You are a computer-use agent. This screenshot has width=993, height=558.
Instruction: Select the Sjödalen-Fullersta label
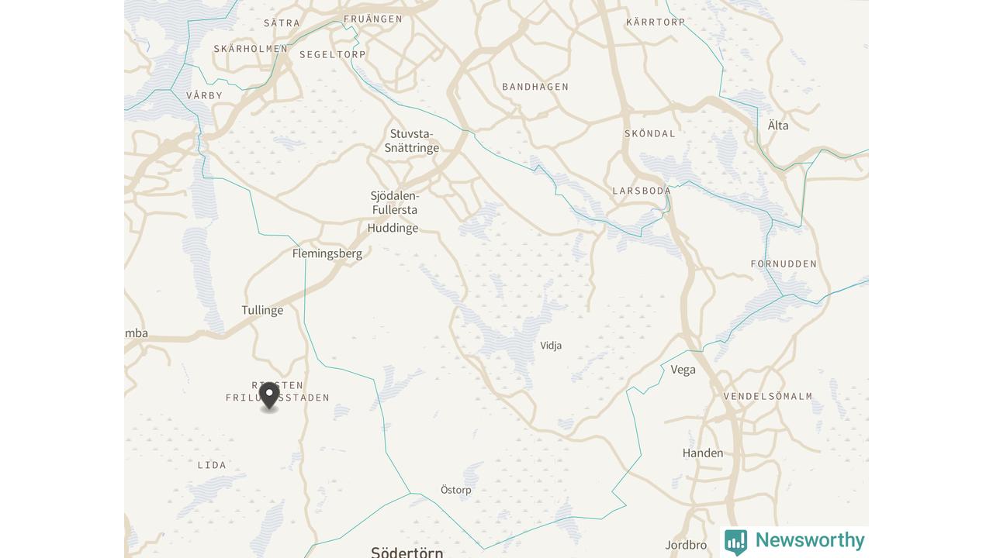[x=395, y=203]
